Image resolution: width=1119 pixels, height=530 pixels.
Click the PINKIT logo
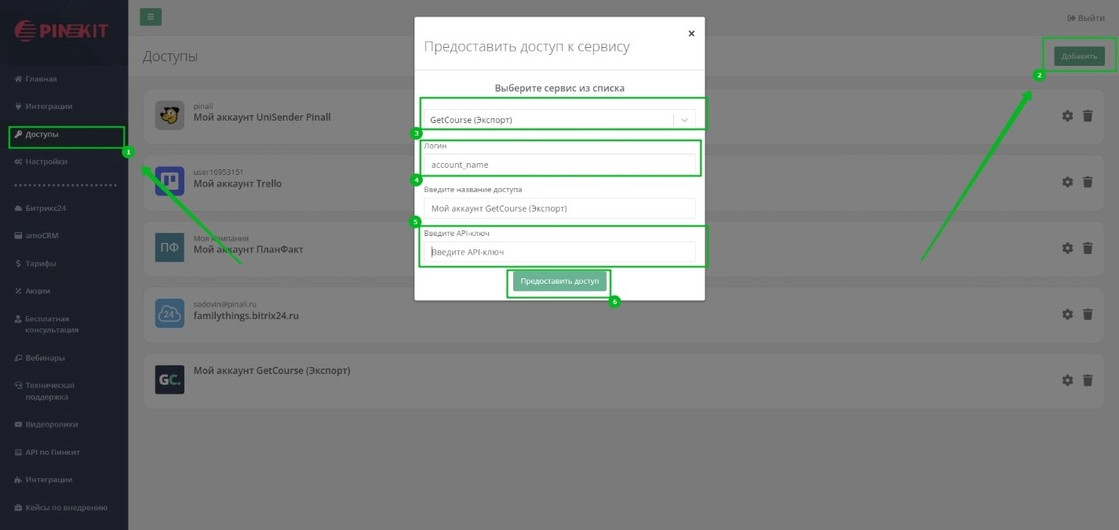62,31
